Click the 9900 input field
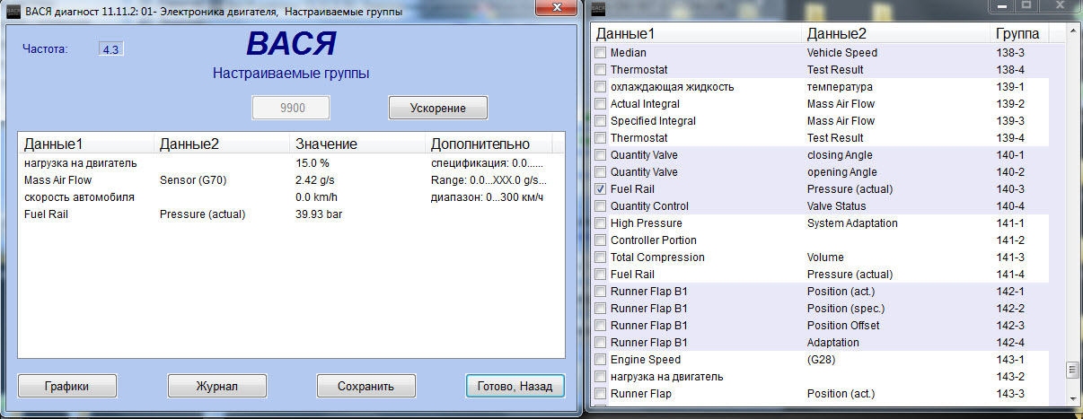Image resolution: width=1083 pixels, height=419 pixels. [x=291, y=108]
